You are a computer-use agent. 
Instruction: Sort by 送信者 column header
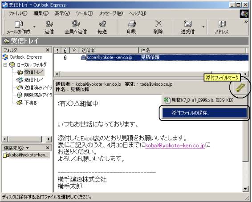click(109, 51)
